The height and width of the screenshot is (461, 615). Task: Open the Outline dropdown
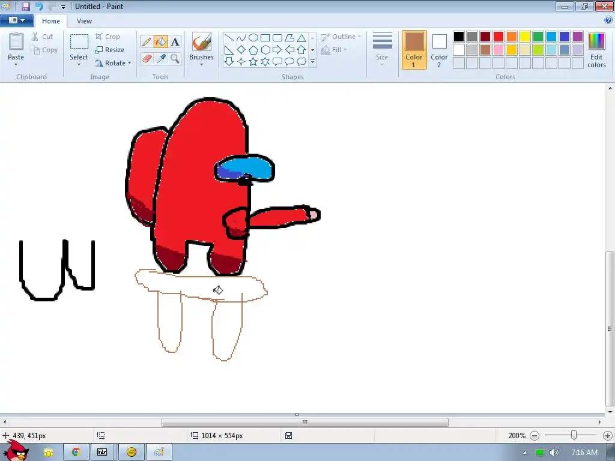pyautogui.click(x=341, y=37)
